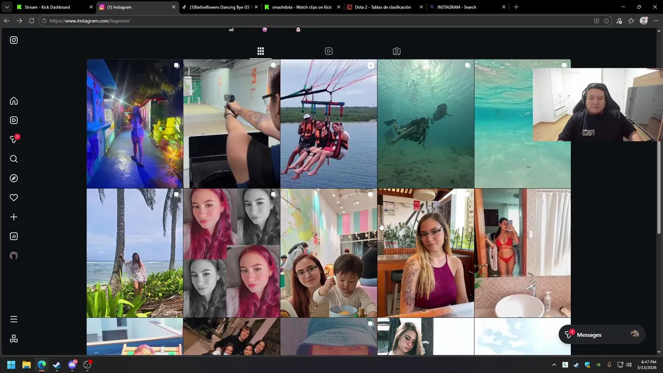Open the parasailing group post
This screenshot has width=663, height=373.
(328, 123)
